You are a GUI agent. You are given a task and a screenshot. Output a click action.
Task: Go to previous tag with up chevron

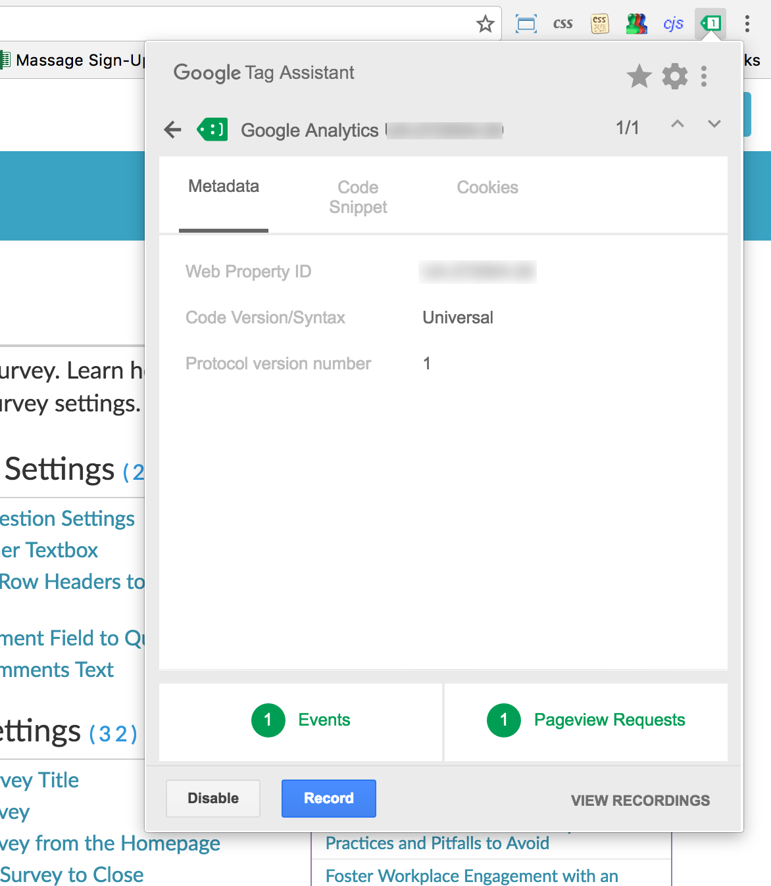[x=677, y=124]
